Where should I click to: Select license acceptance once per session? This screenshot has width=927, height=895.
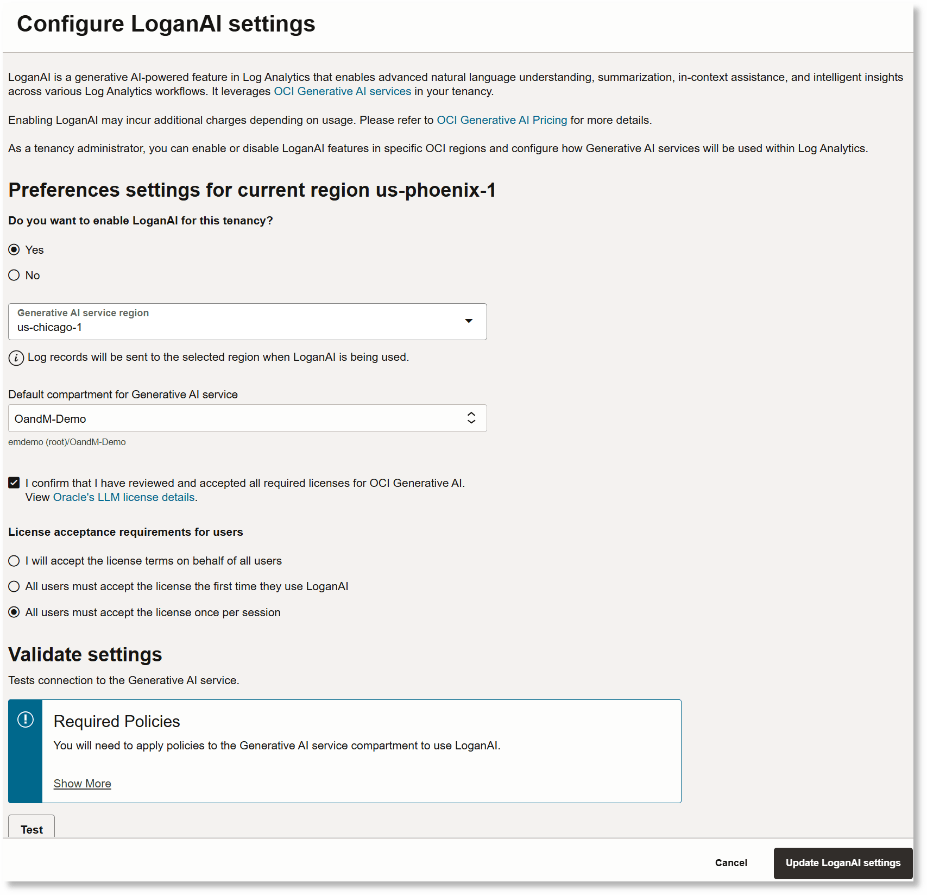(14, 612)
